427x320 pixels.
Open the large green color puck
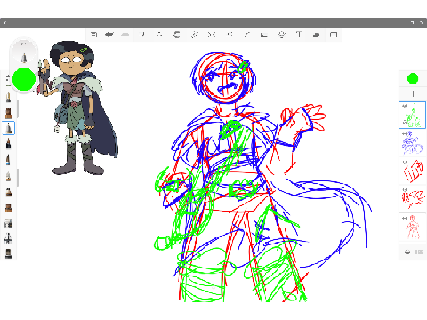point(24,79)
